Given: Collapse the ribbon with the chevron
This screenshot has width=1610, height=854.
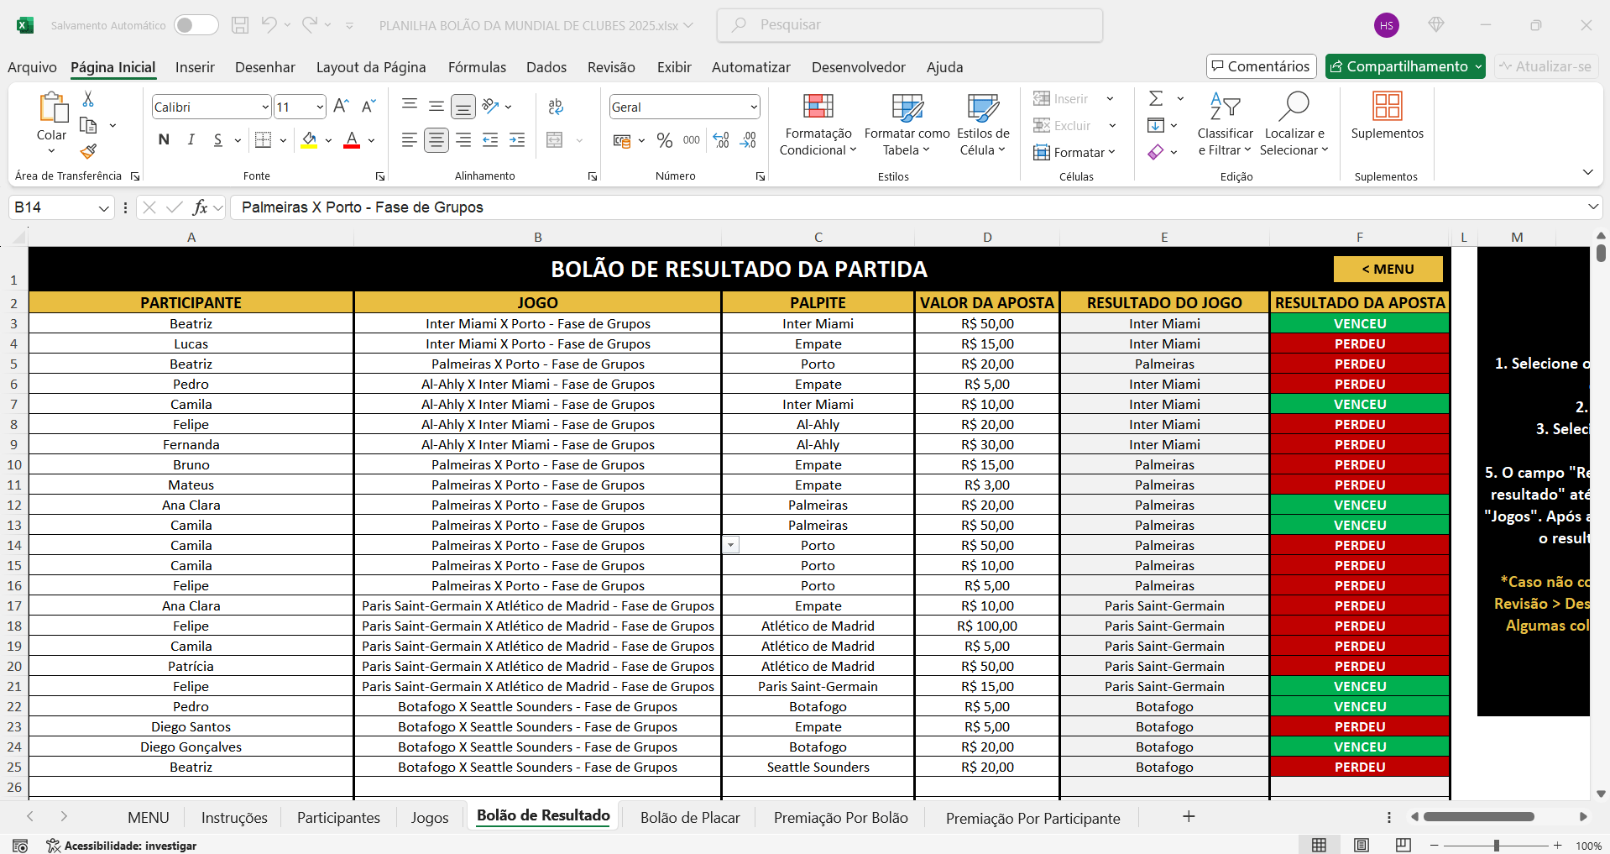Looking at the screenshot, I should click(x=1587, y=172).
